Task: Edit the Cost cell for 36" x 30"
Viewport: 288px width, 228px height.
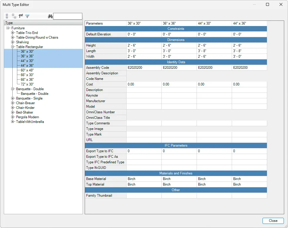Action: click(x=144, y=84)
